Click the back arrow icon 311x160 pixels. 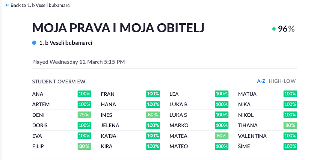pyautogui.click(x=7, y=5)
